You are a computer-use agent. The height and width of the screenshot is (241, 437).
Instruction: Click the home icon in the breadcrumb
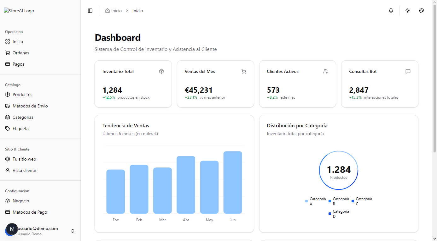[x=108, y=11]
